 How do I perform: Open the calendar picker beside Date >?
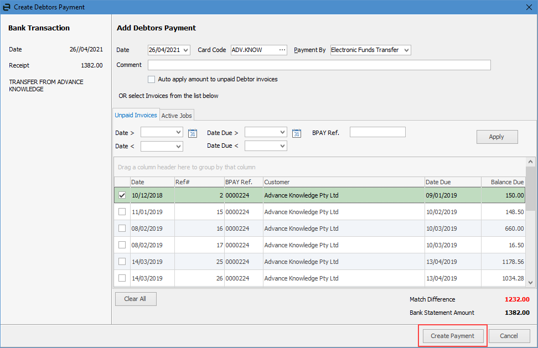point(193,132)
